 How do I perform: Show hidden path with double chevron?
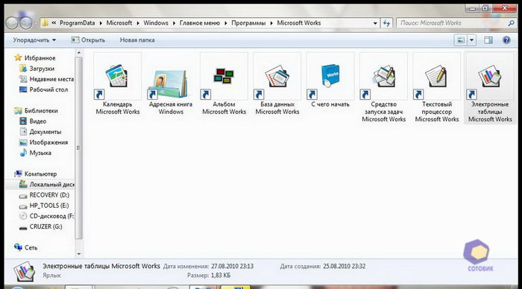54,23
